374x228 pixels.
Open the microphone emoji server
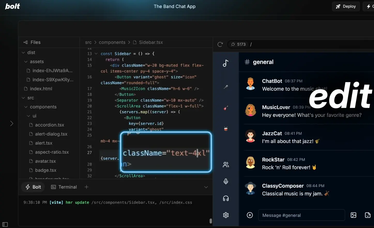225,87
